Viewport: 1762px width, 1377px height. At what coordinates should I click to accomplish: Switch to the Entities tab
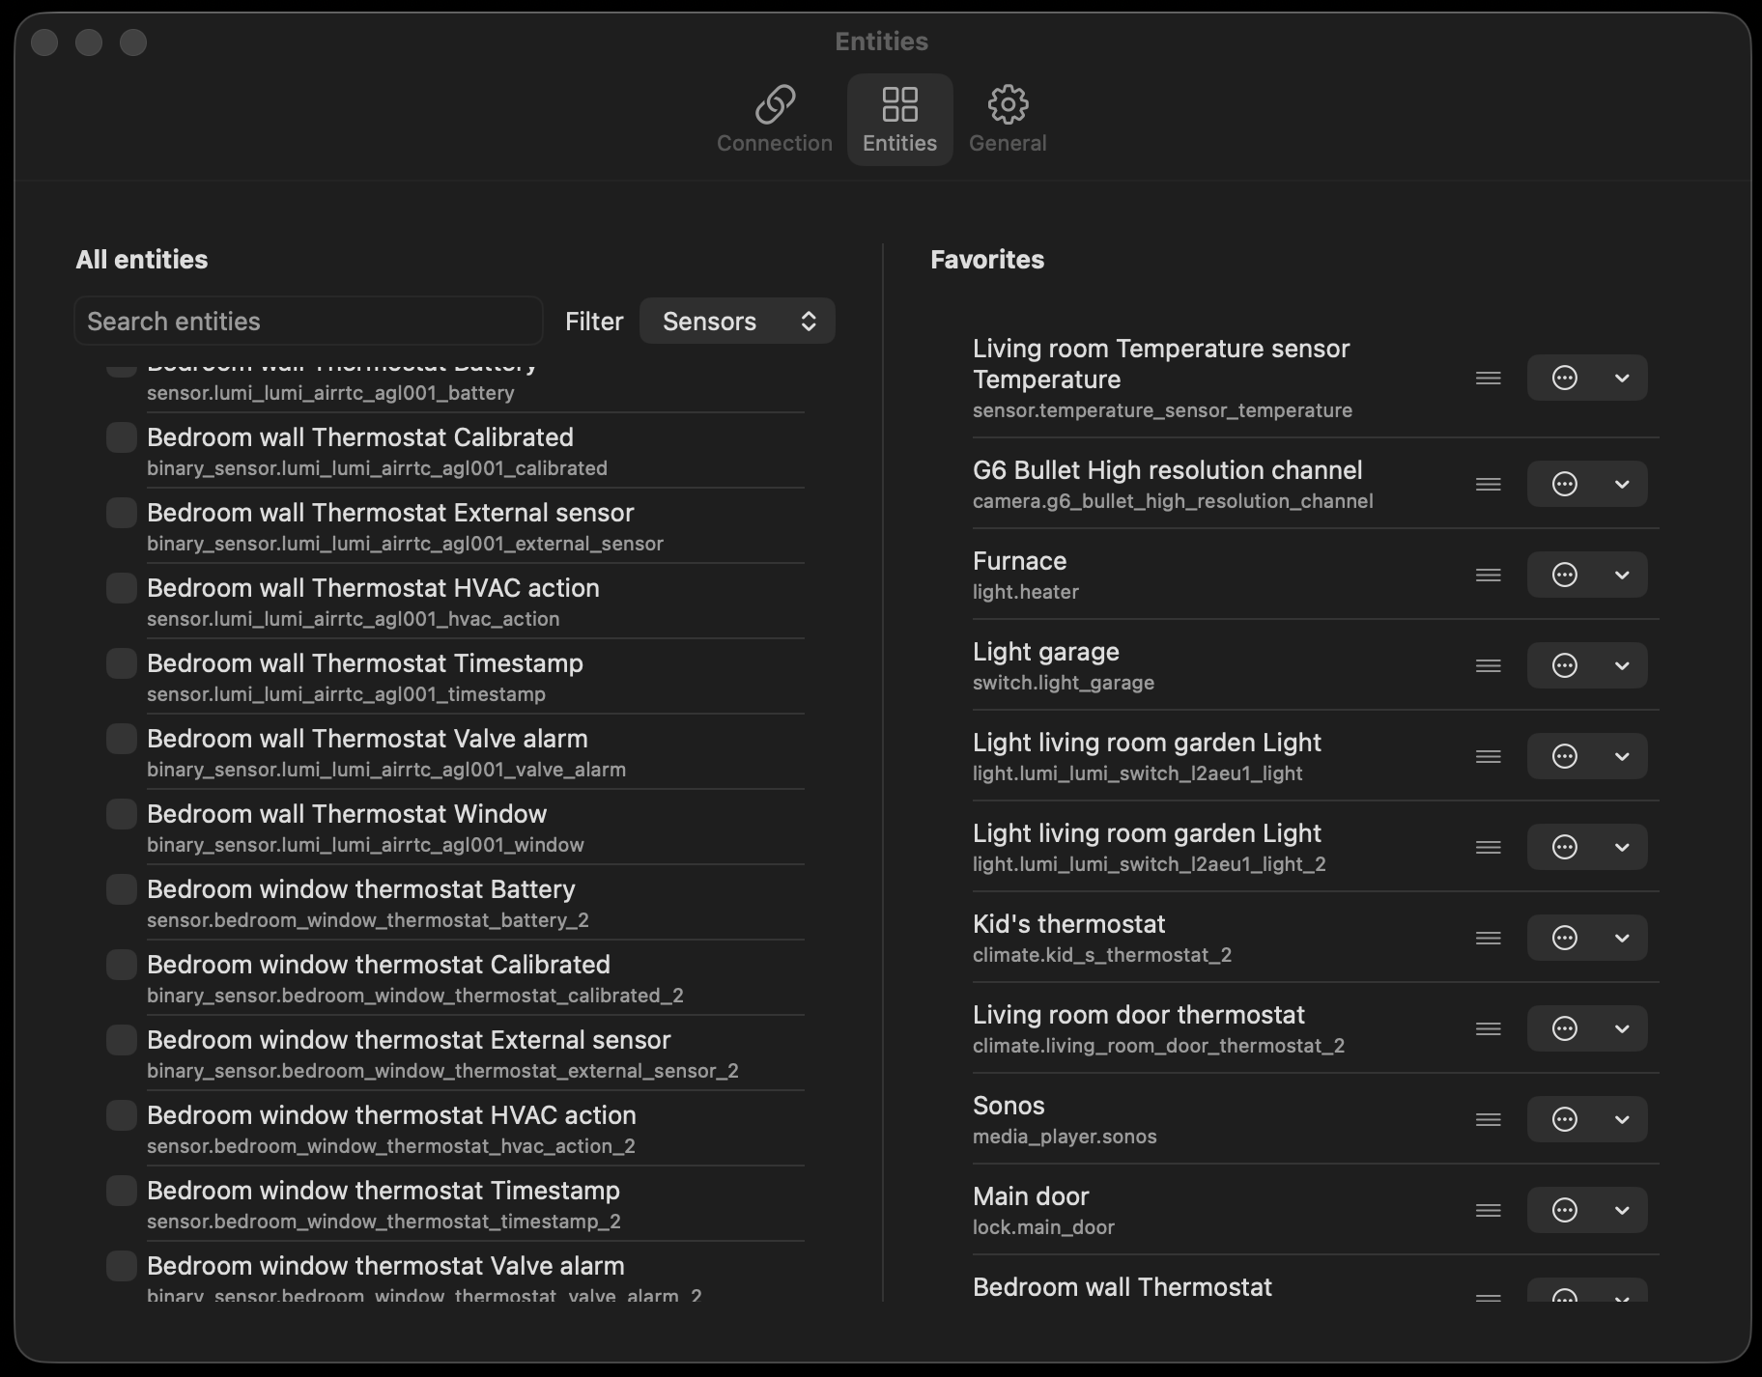coord(899,119)
